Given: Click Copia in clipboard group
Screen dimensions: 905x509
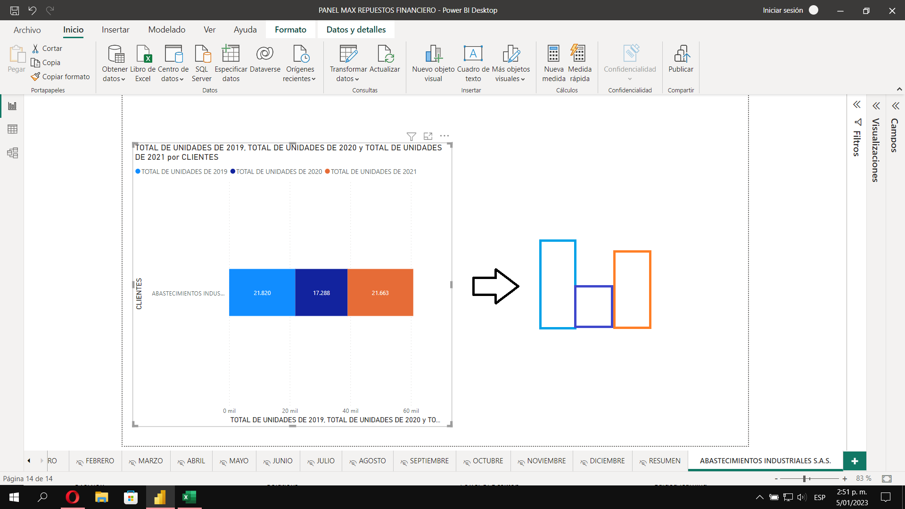Looking at the screenshot, I should pos(46,63).
